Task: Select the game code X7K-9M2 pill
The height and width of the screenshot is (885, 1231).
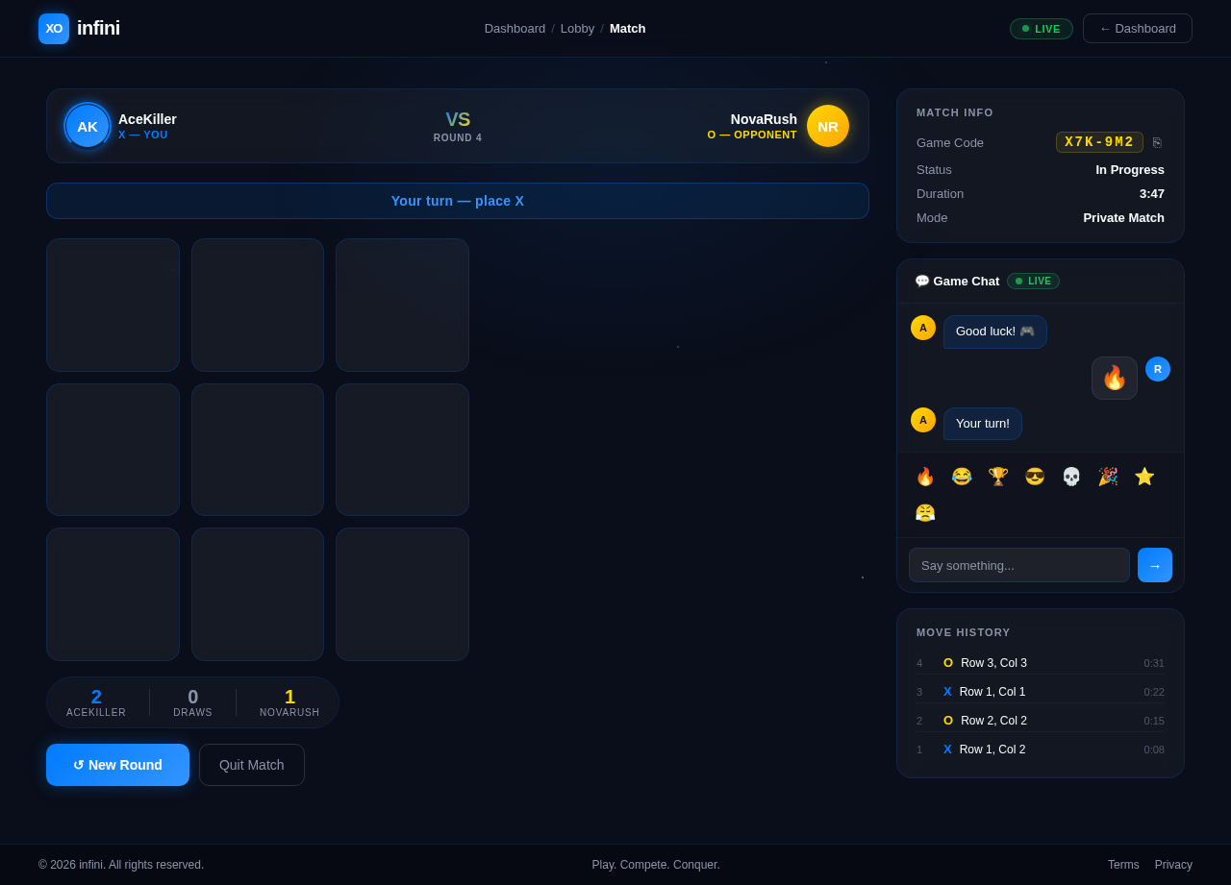Action: [1099, 142]
